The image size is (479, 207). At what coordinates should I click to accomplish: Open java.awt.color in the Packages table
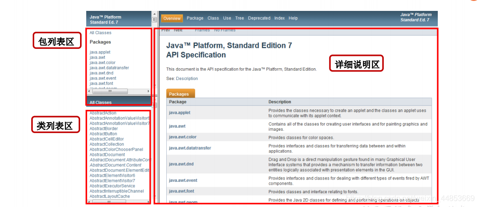183,137
